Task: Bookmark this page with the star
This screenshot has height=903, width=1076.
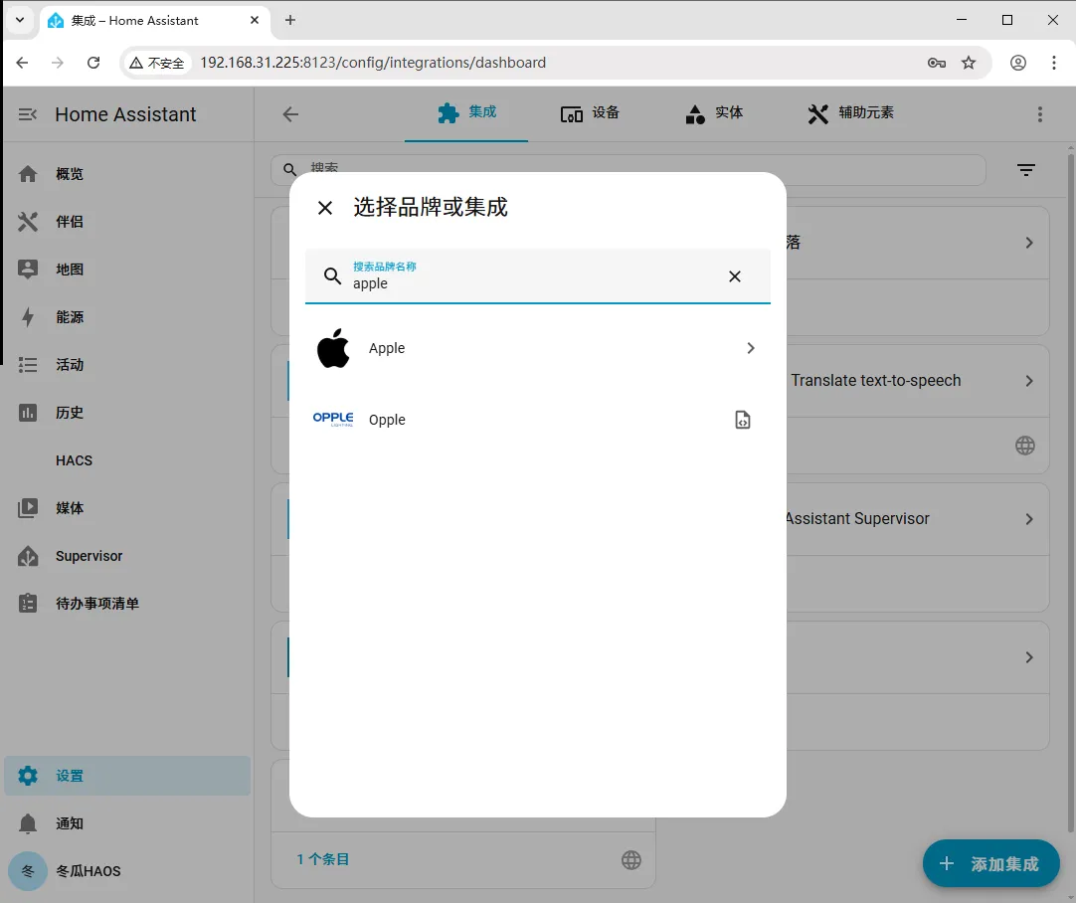Action: click(969, 63)
